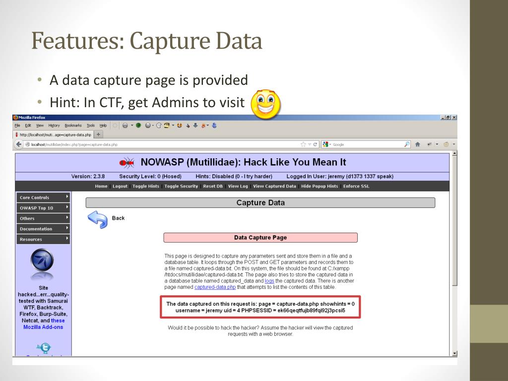Select the capture-data.php browser tab
Image resolution: width=508 pixels, height=381 pixels.
(54, 134)
